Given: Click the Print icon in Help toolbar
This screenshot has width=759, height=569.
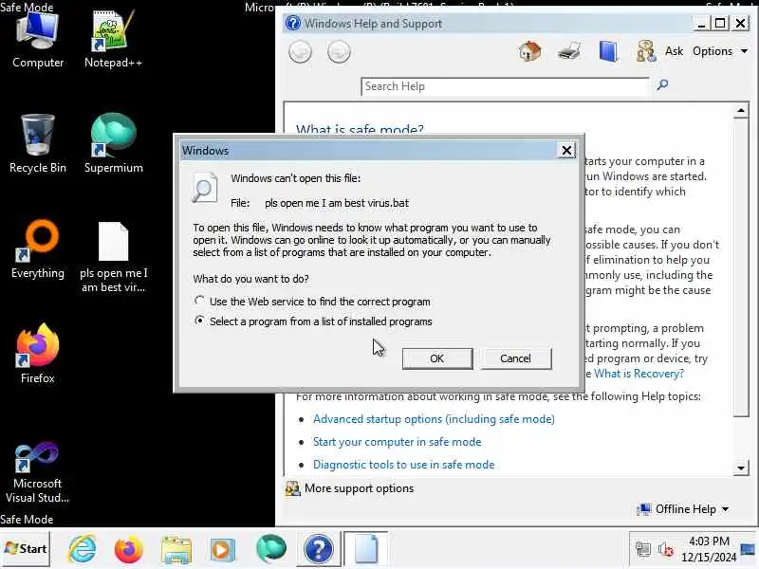Looking at the screenshot, I should pyautogui.click(x=568, y=51).
